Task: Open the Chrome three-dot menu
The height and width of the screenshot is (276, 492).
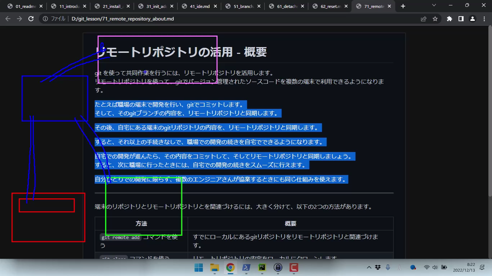Action: tap(484, 19)
